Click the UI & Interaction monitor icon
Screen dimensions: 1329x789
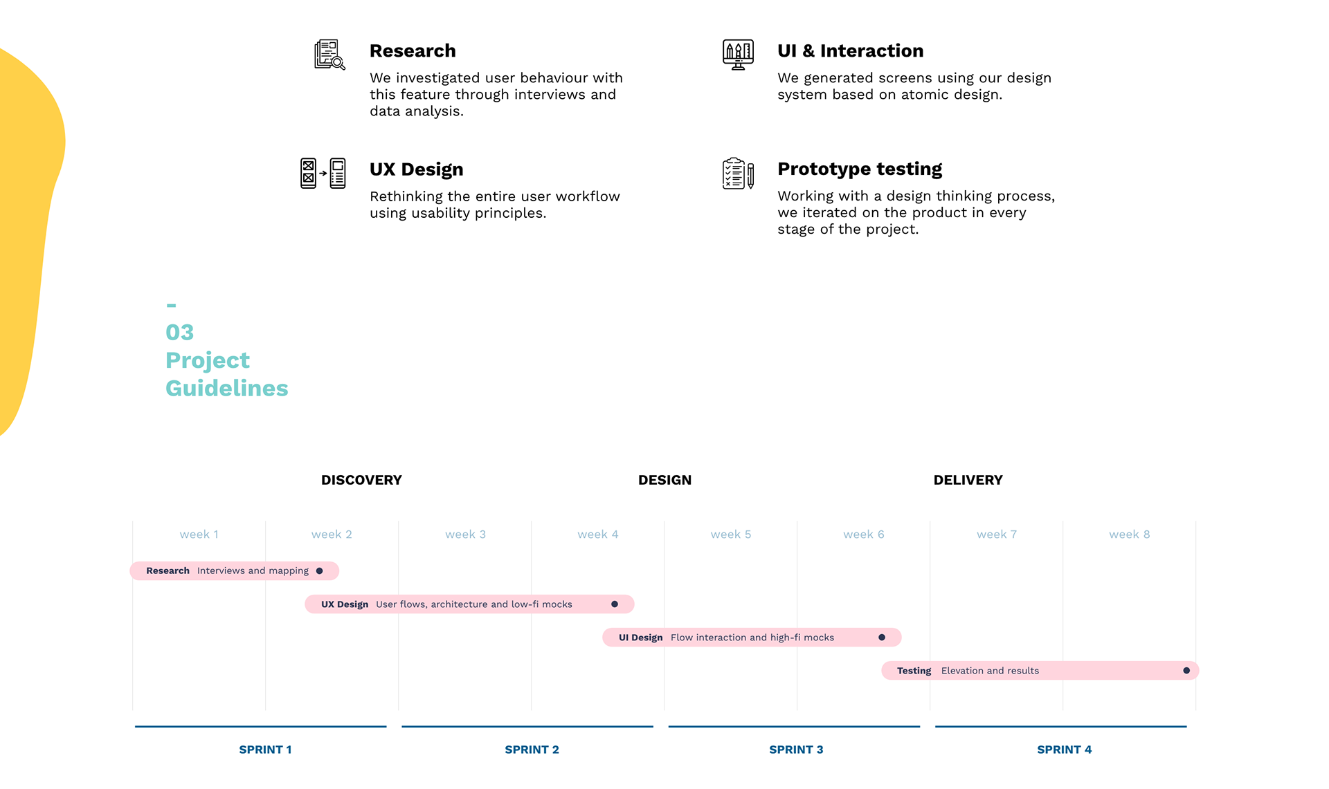(x=738, y=55)
